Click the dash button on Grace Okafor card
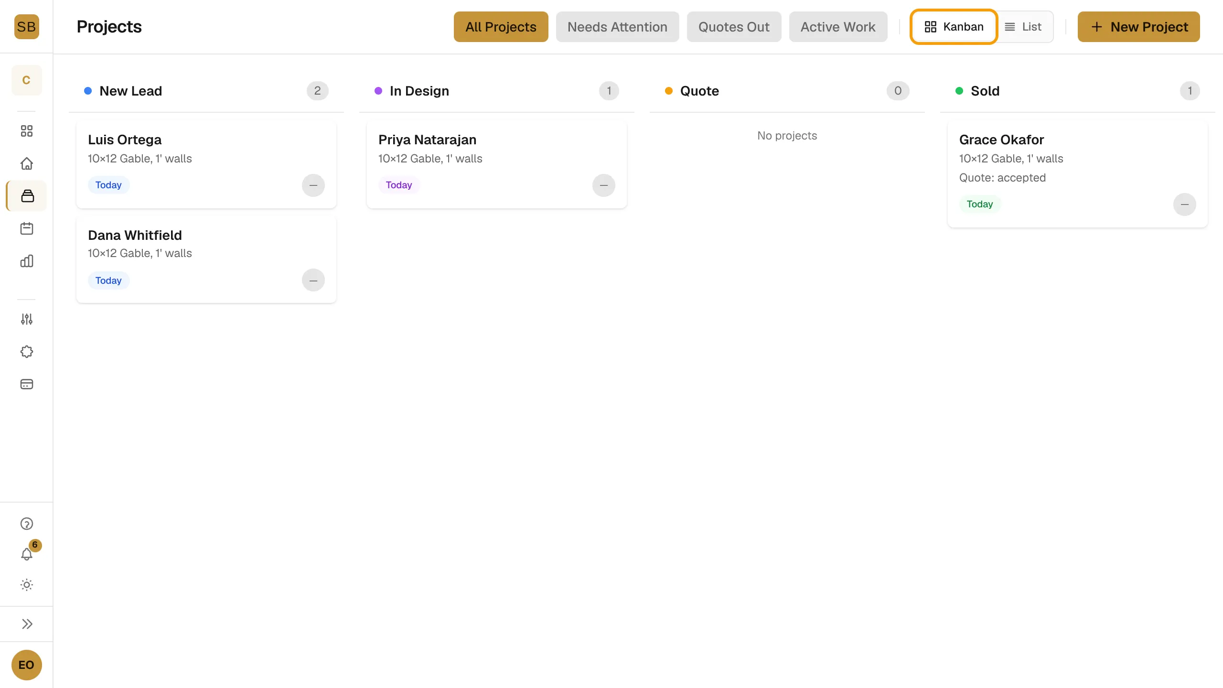 tap(1185, 204)
